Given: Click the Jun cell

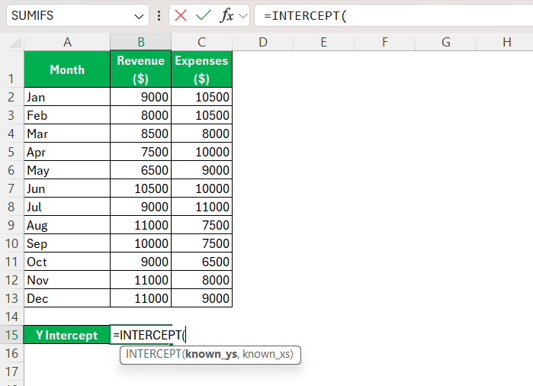Looking at the screenshot, I should [67, 188].
